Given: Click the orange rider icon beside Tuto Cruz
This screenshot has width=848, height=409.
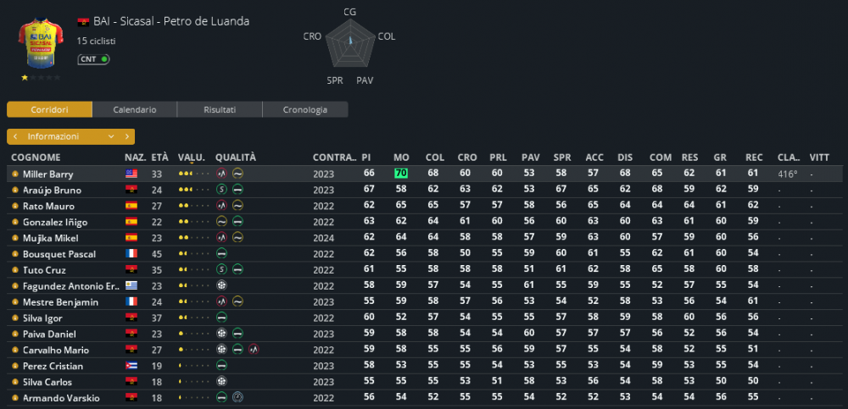Looking at the screenshot, I should 15,269.
